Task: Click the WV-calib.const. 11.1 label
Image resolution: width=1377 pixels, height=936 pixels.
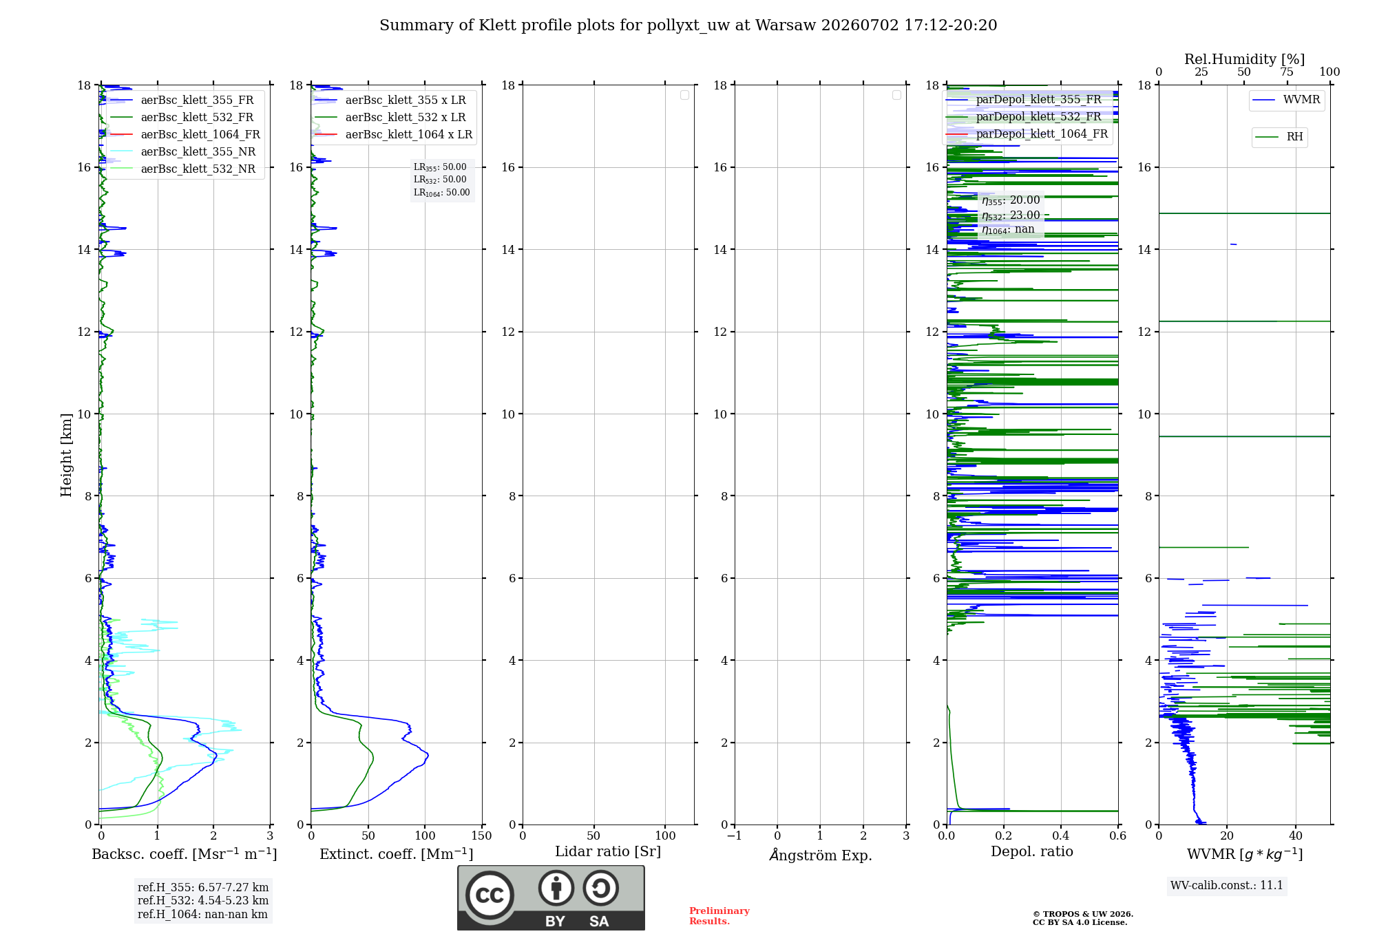Action: (1227, 885)
